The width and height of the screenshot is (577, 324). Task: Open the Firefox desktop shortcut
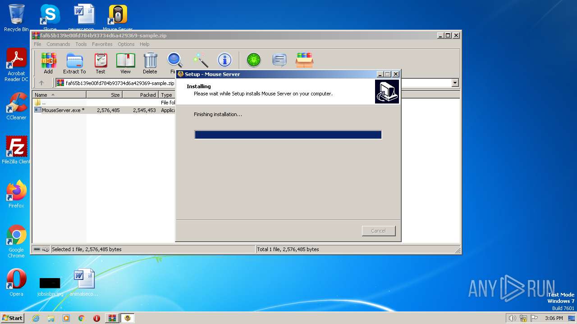pos(16,194)
